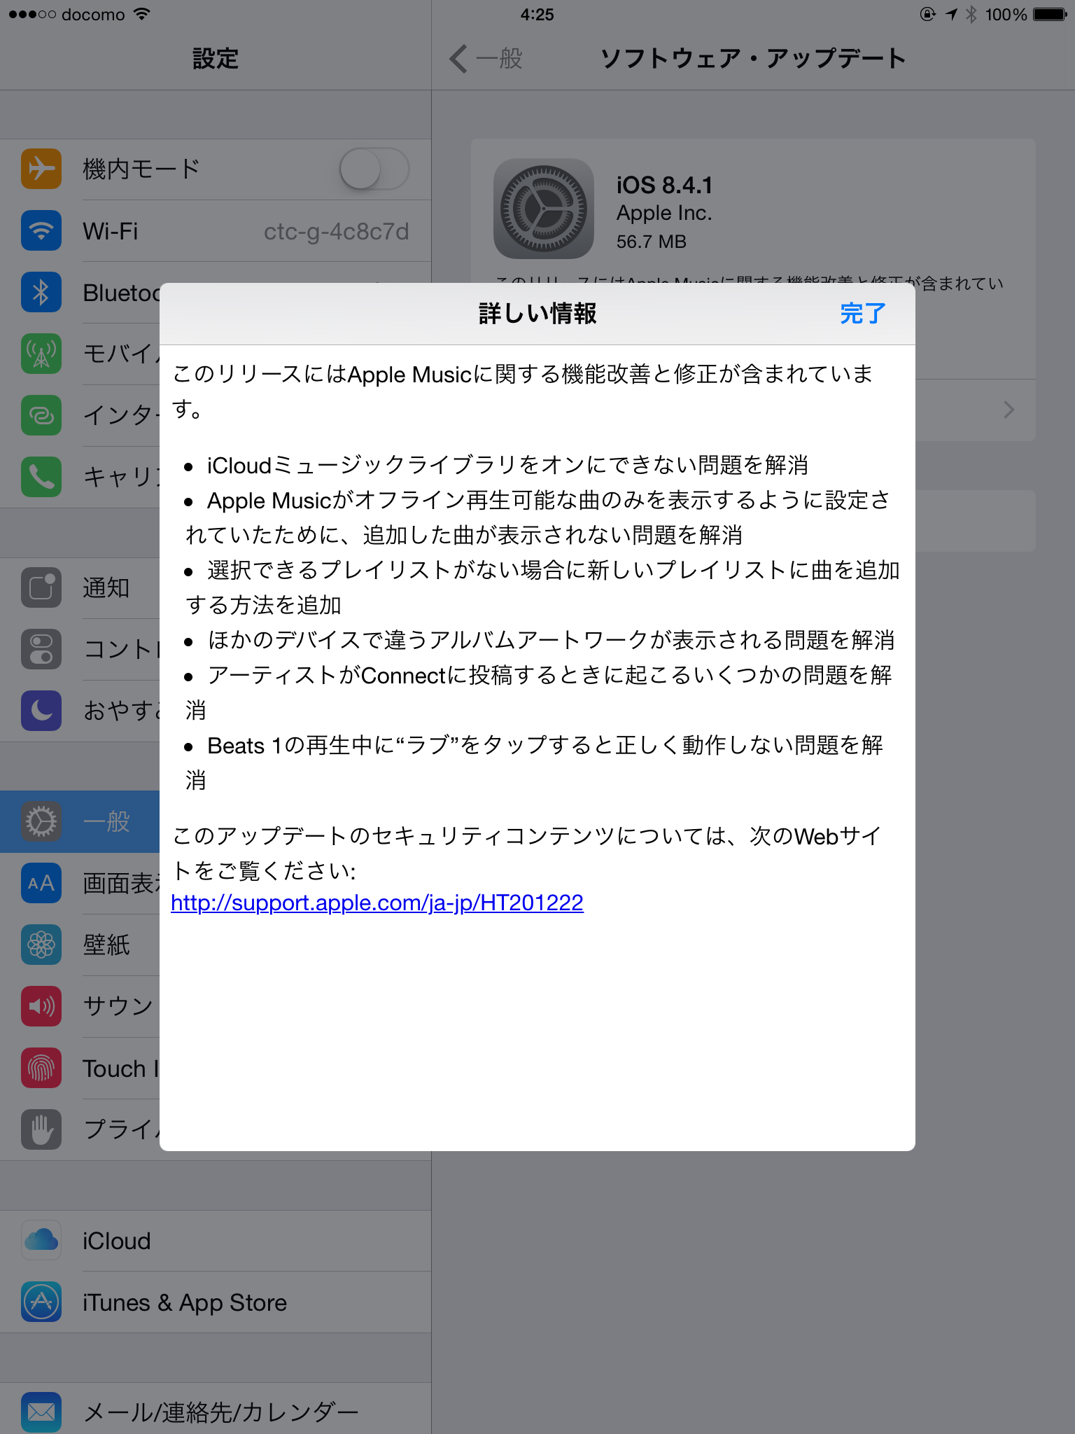Tap the mail envelope icon

41,1412
